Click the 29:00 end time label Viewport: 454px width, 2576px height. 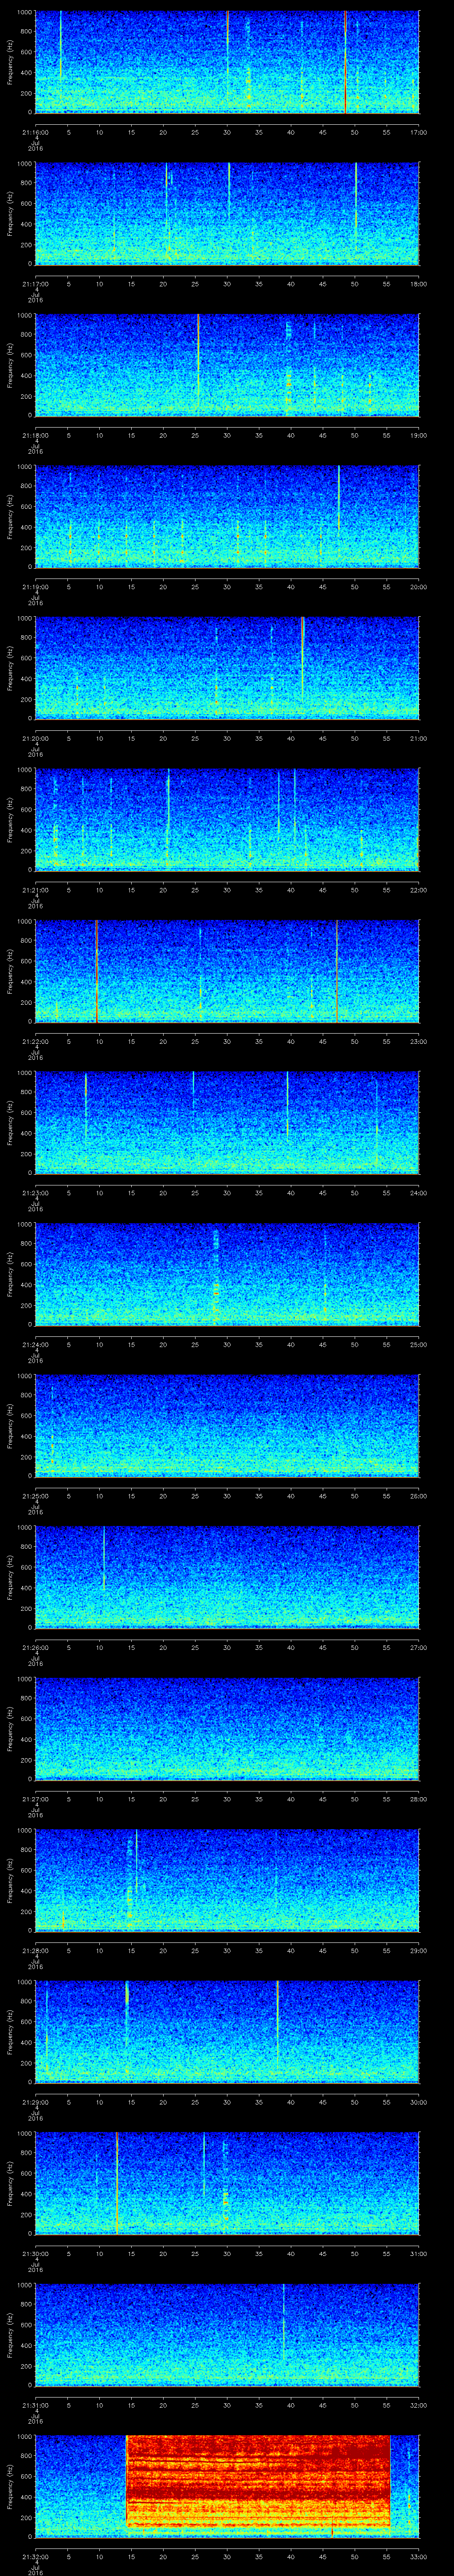419,1950
